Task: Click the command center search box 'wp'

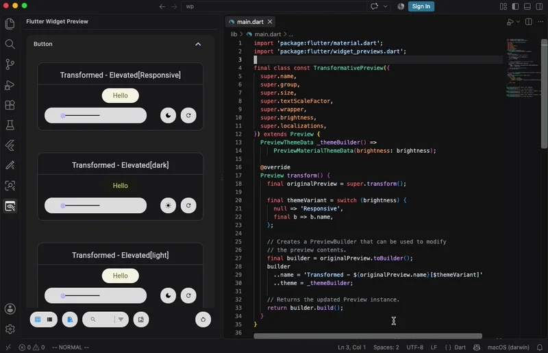Action: 275,6
